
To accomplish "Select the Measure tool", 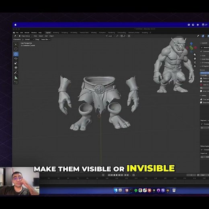I will click(16, 78).
